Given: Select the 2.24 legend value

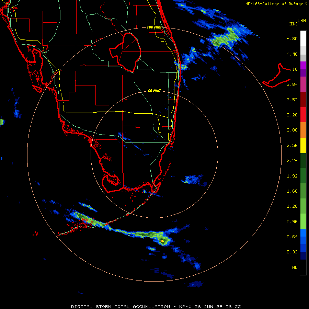Looking at the screenshot, I should 292,161.
